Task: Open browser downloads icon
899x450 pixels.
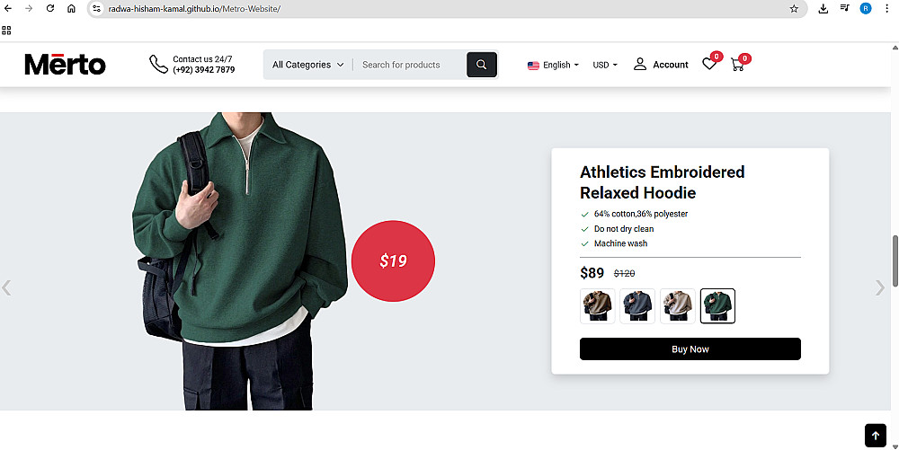Action: tap(823, 8)
